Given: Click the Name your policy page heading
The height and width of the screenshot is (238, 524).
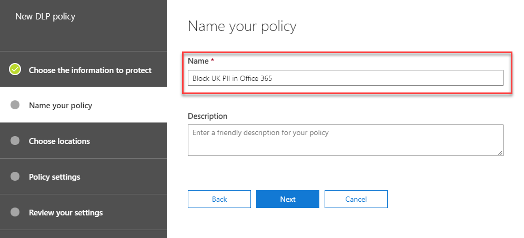Looking at the screenshot, I should click(x=242, y=26).
